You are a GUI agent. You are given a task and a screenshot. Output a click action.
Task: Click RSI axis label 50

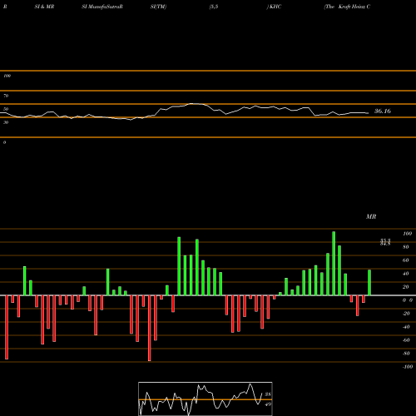coord(6,109)
